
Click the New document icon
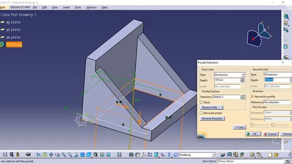pyautogui.click(x=270, y=155)
